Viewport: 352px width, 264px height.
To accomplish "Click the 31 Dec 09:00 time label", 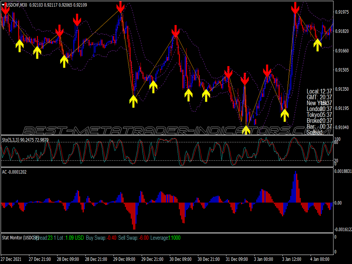I will click(x=237, y=259).
